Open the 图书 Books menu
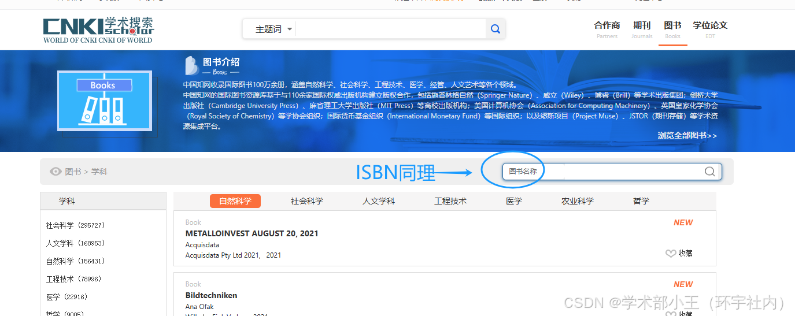 pos(672,29)
